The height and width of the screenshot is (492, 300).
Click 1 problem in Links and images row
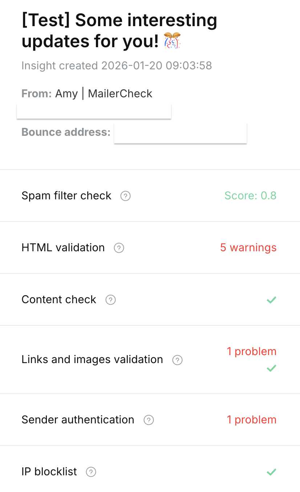(x=251, y=351)
